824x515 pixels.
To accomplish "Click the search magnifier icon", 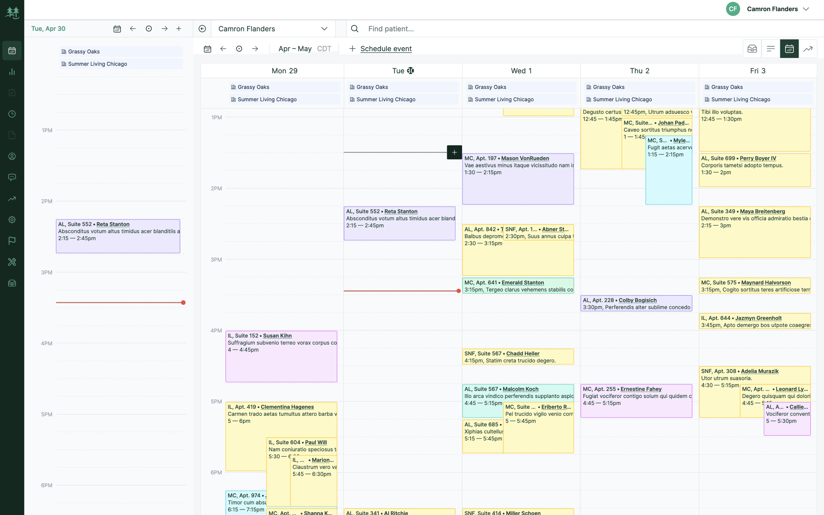I will [355, 29].
